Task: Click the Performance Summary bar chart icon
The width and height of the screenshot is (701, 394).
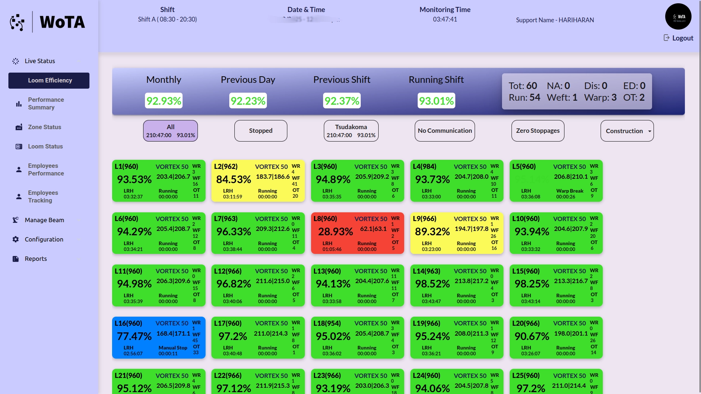Action: (x=19, y=104)
